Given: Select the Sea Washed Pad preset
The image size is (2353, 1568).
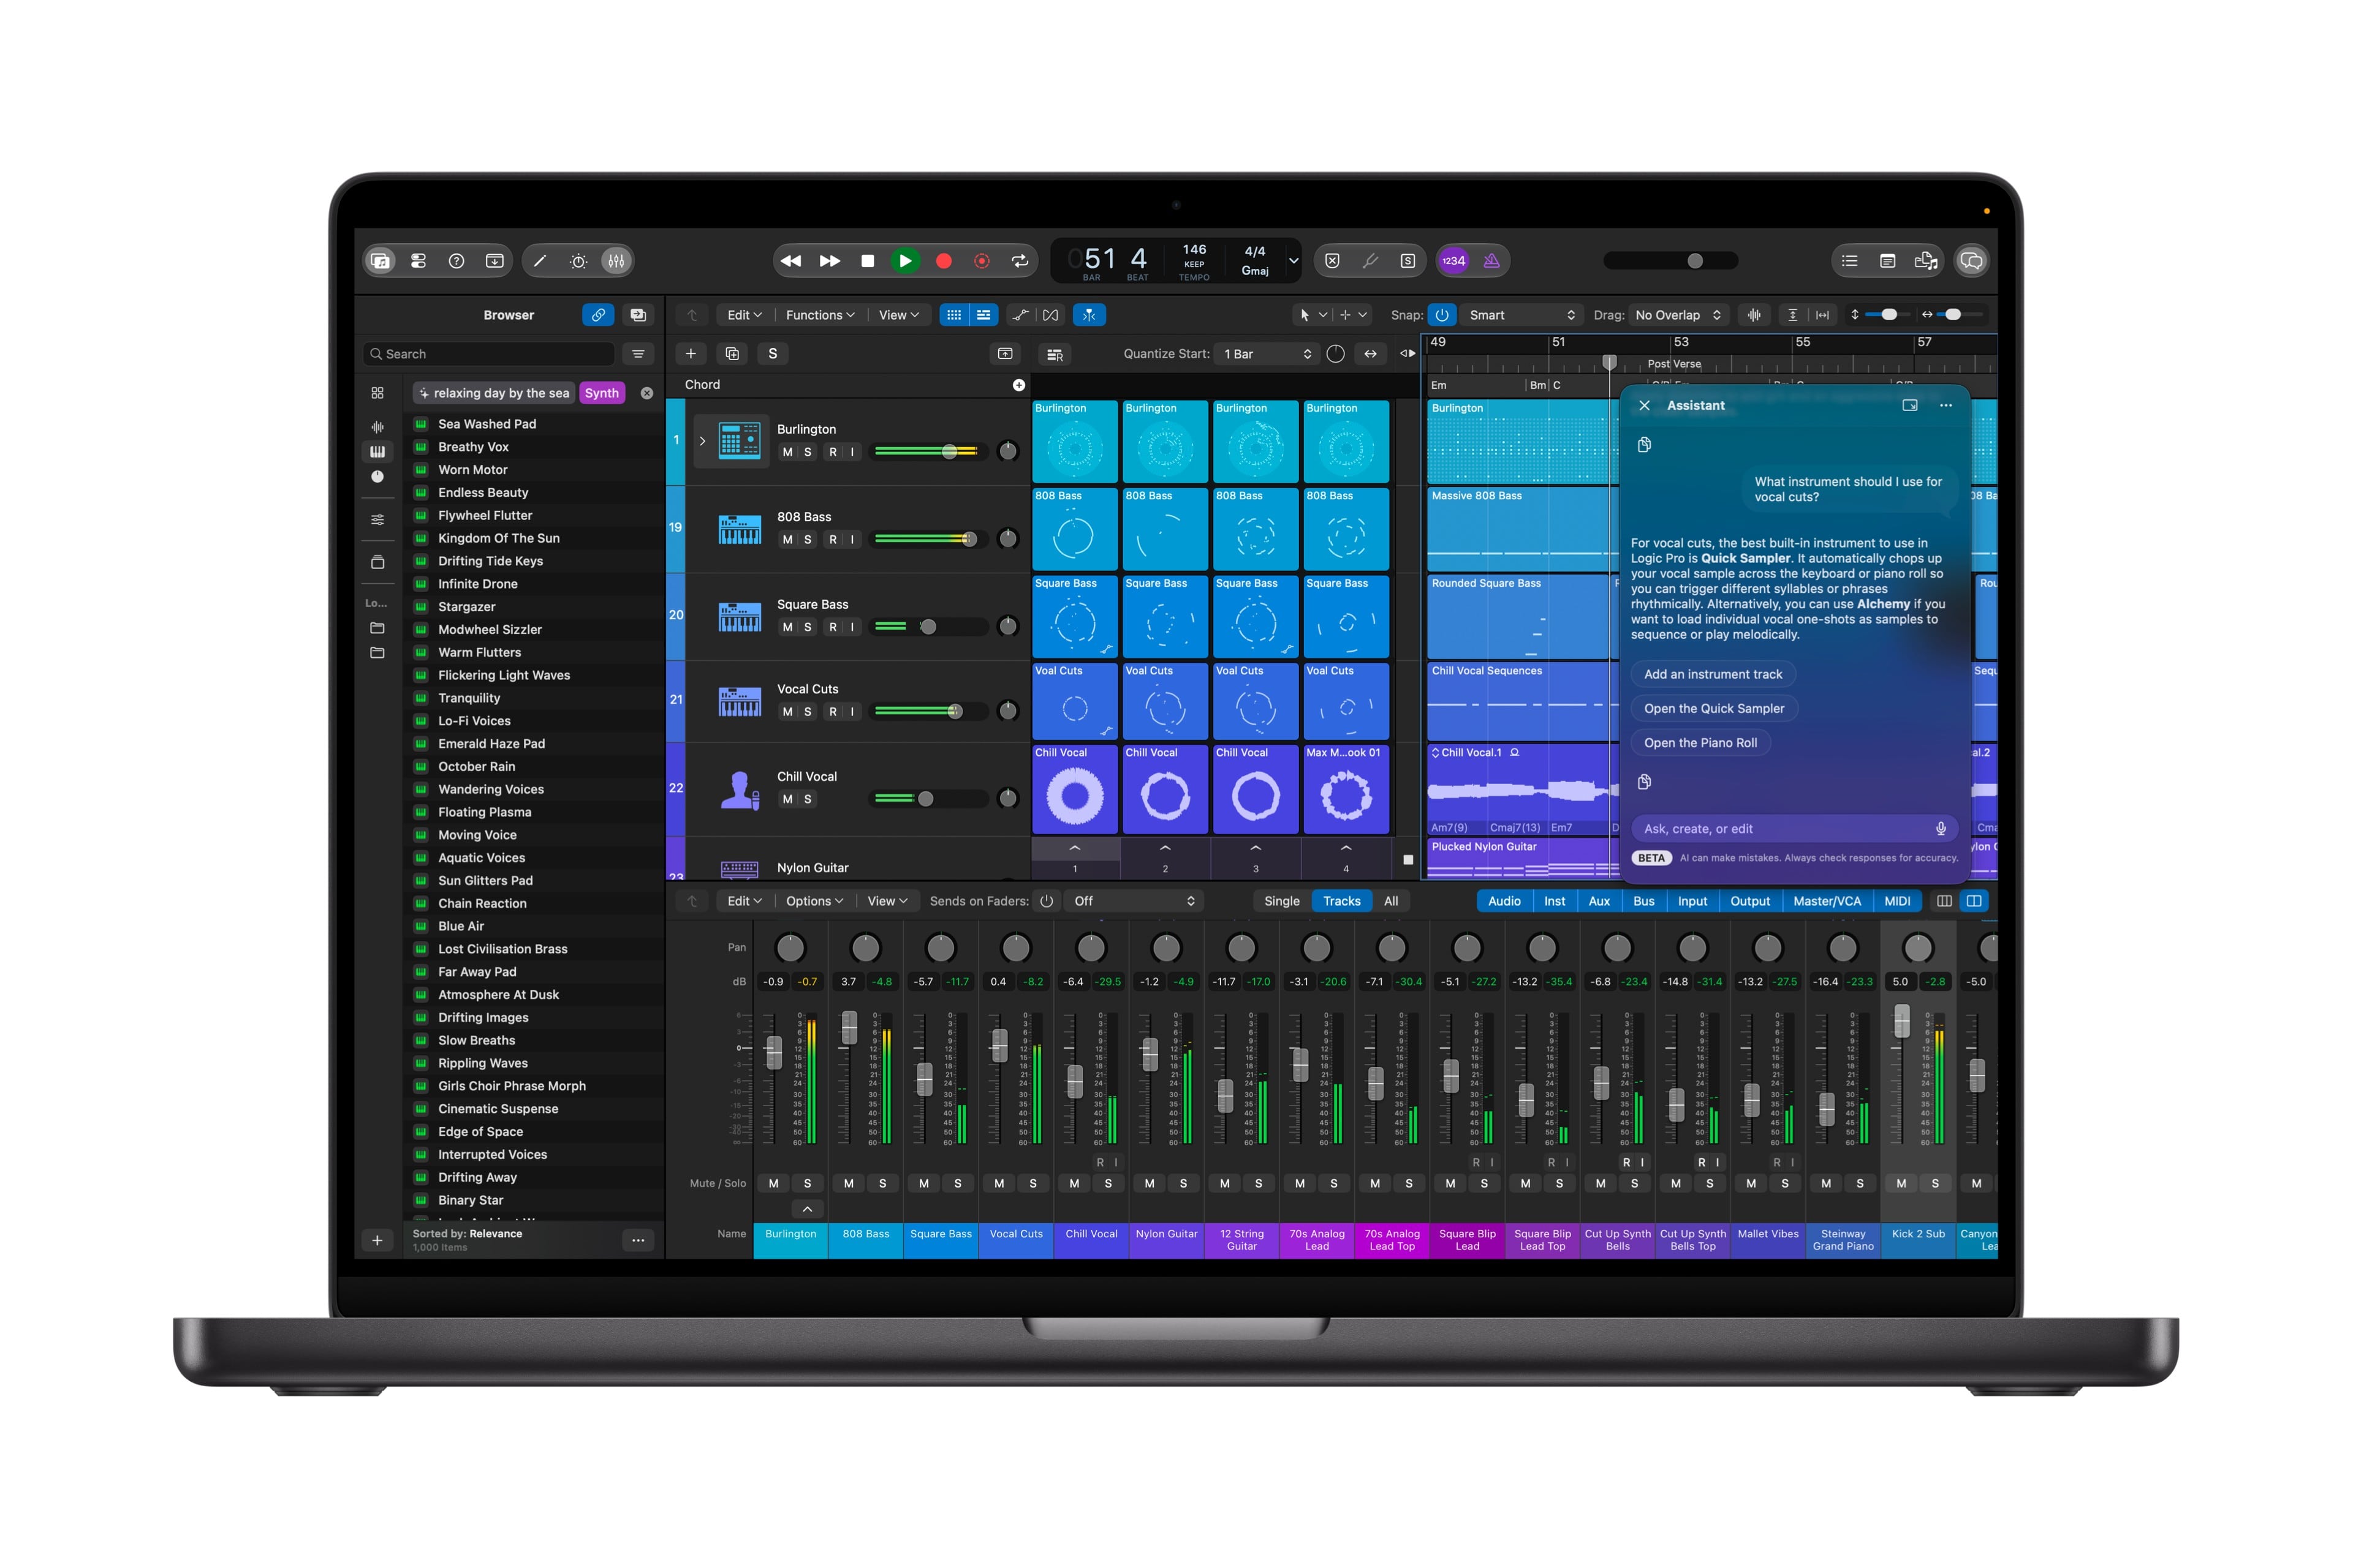Looking at the screenshot, I should (534, 424).
